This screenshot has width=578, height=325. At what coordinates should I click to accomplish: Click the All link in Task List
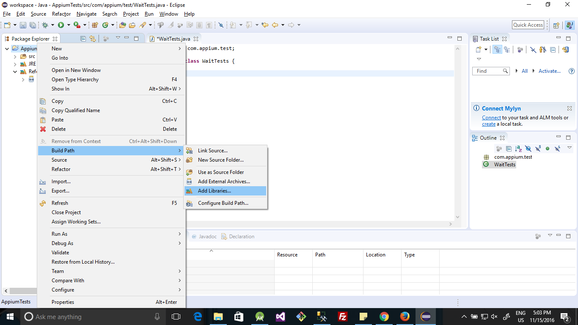click(525, 71)
